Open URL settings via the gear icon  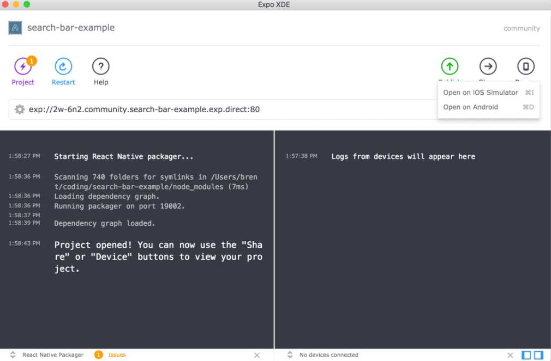point(20,109)
